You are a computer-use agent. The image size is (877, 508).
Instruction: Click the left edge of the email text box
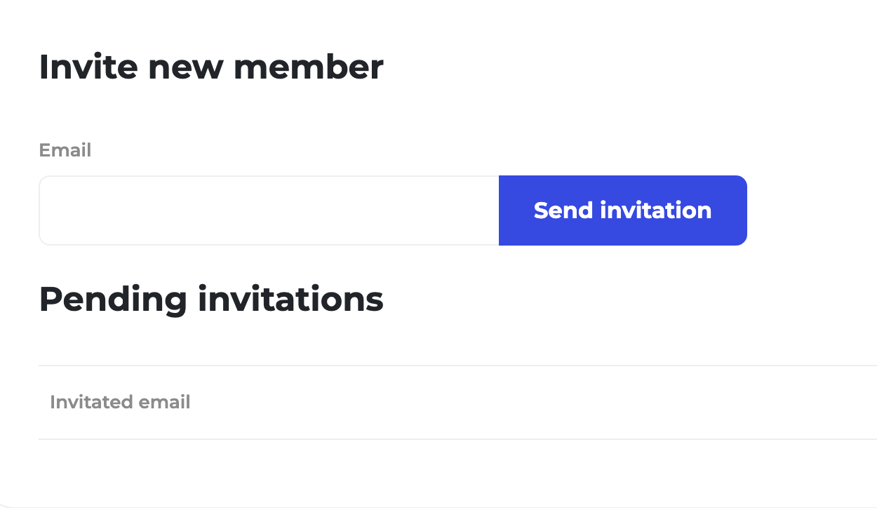pos(49,210)
